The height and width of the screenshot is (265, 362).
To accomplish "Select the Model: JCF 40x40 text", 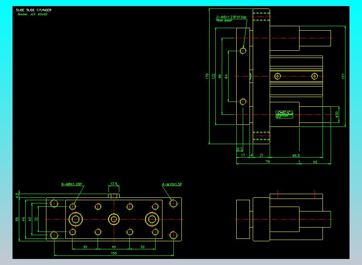I will (33, 14).
